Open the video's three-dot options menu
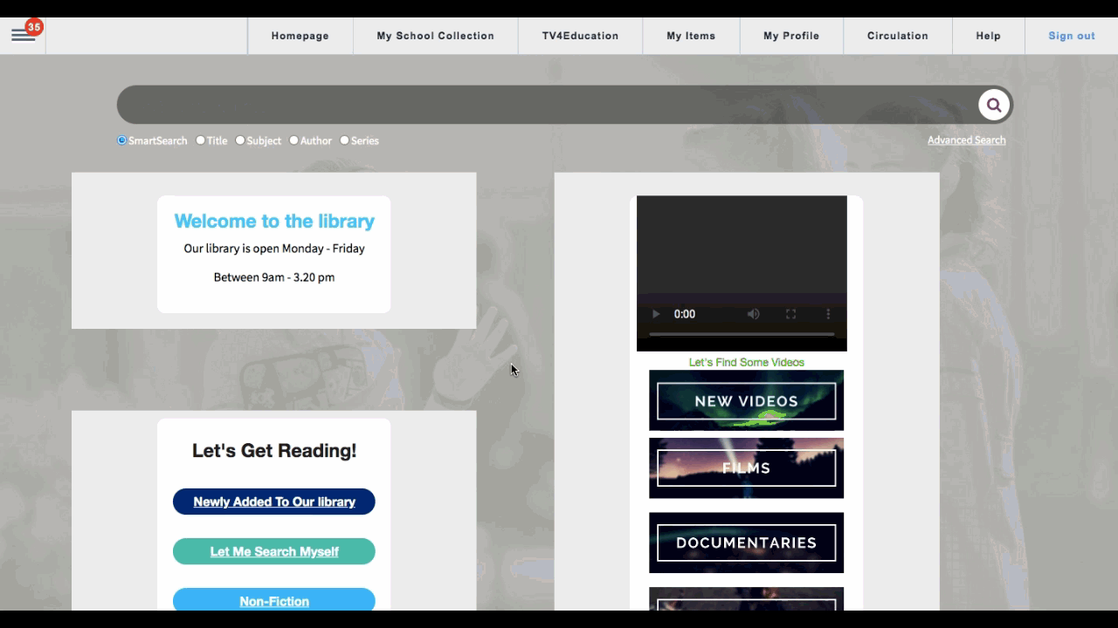The height and width of the screenshot is (628, 1118). pos(828,314)
